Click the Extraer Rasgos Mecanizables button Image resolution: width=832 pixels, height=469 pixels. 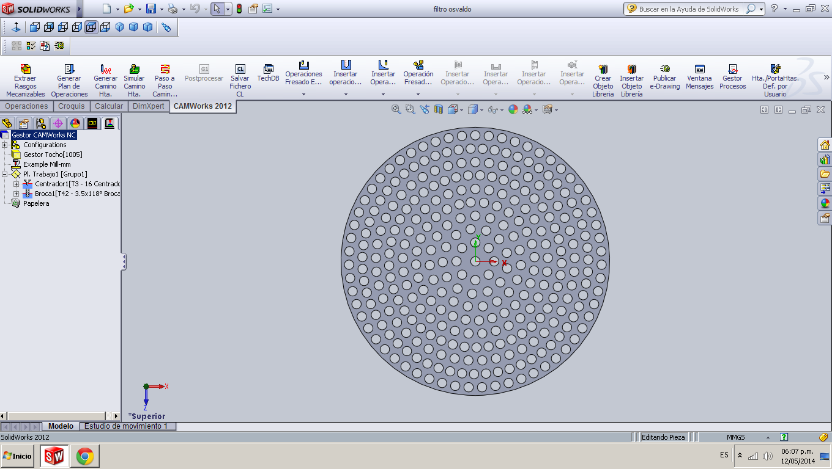click(x=25, y=80)
